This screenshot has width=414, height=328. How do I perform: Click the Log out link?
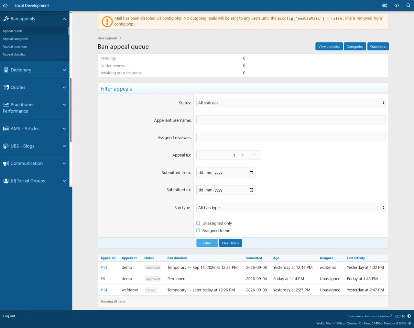point(9,316)
